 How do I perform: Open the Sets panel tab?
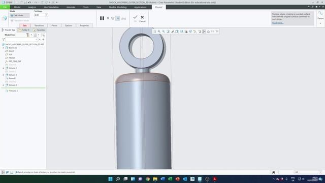(25, 25)
